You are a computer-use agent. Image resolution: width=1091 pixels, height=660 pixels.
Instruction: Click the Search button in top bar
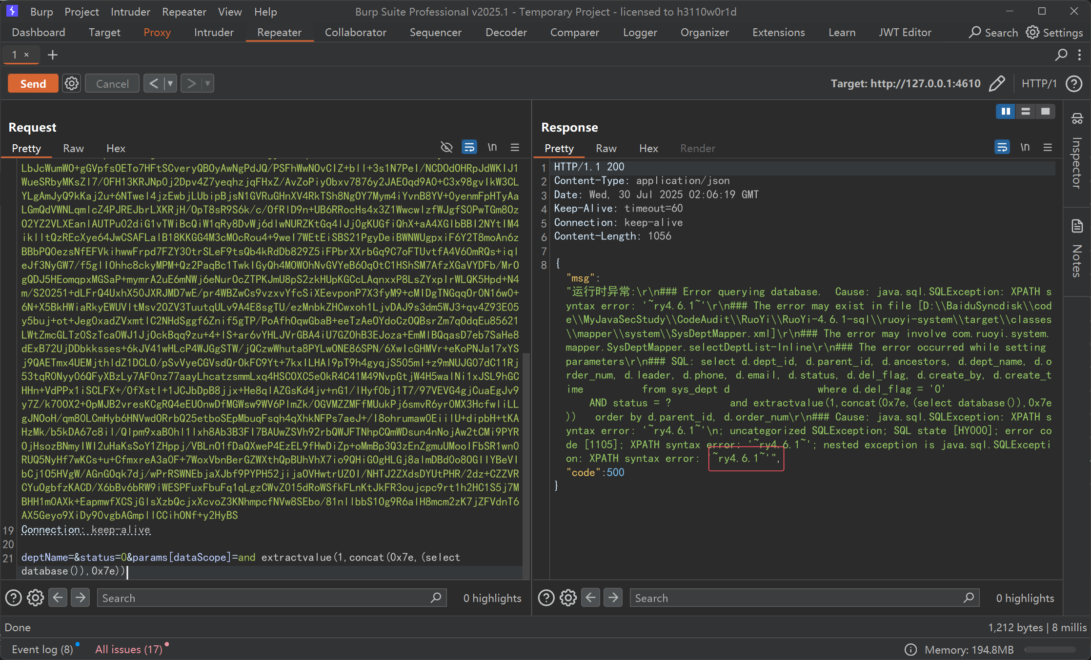[993, 32]
